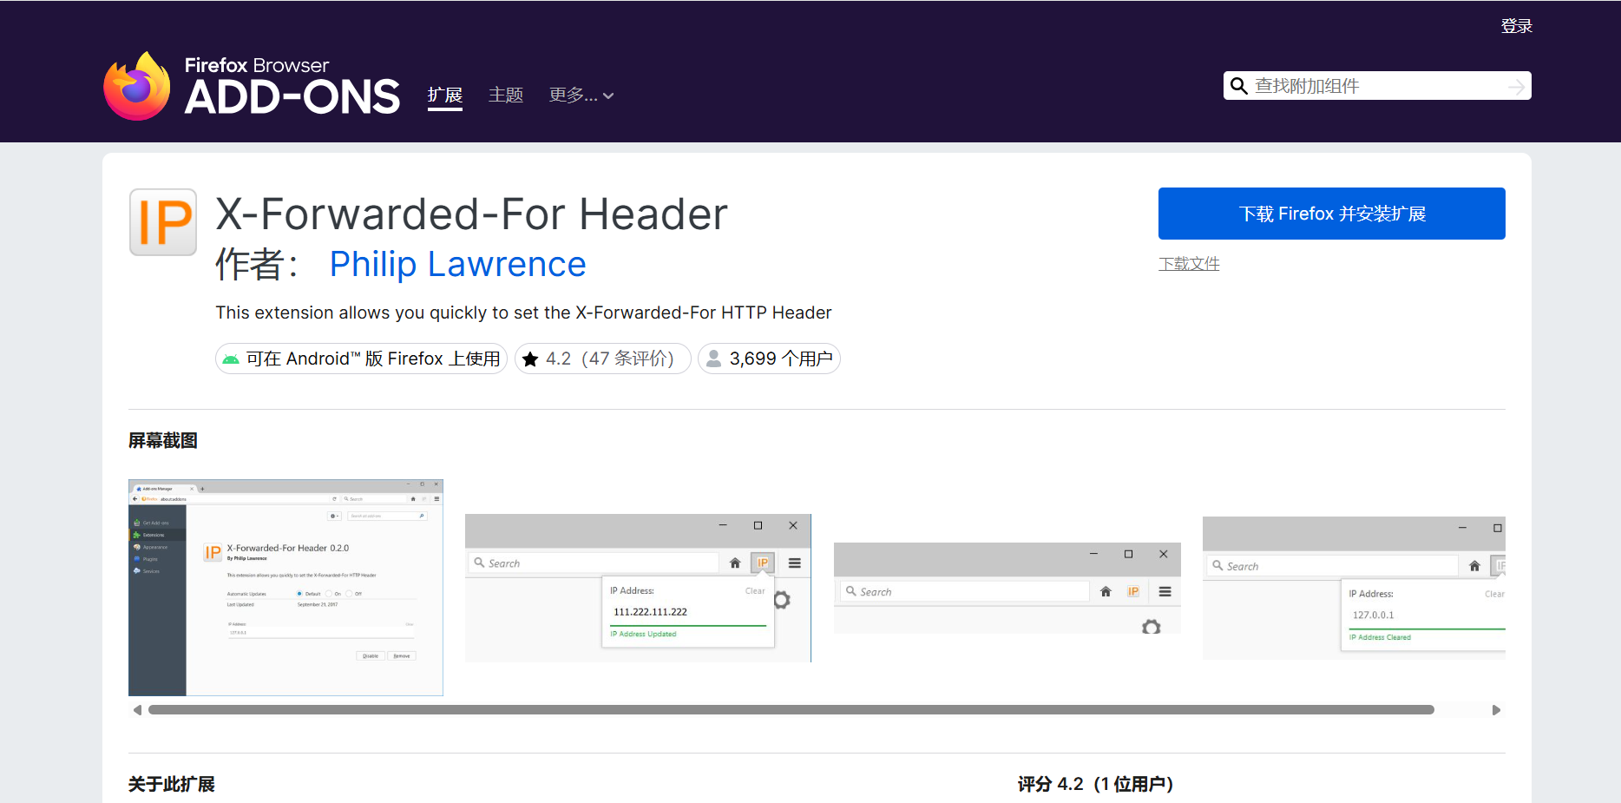Open the 主题 tab
The image size is (1621, 803).
[x=506, y=95]
